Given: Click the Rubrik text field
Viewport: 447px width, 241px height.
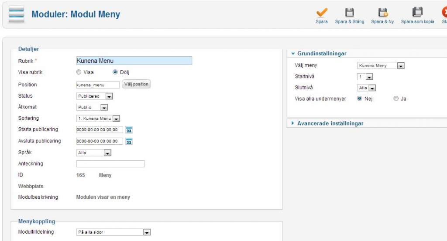Looking at the screenshot, I should point(134,61).
